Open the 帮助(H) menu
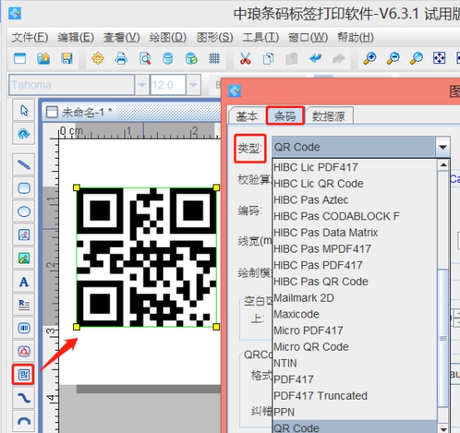Viewport: 460px width, 433px height. (355, 37)
